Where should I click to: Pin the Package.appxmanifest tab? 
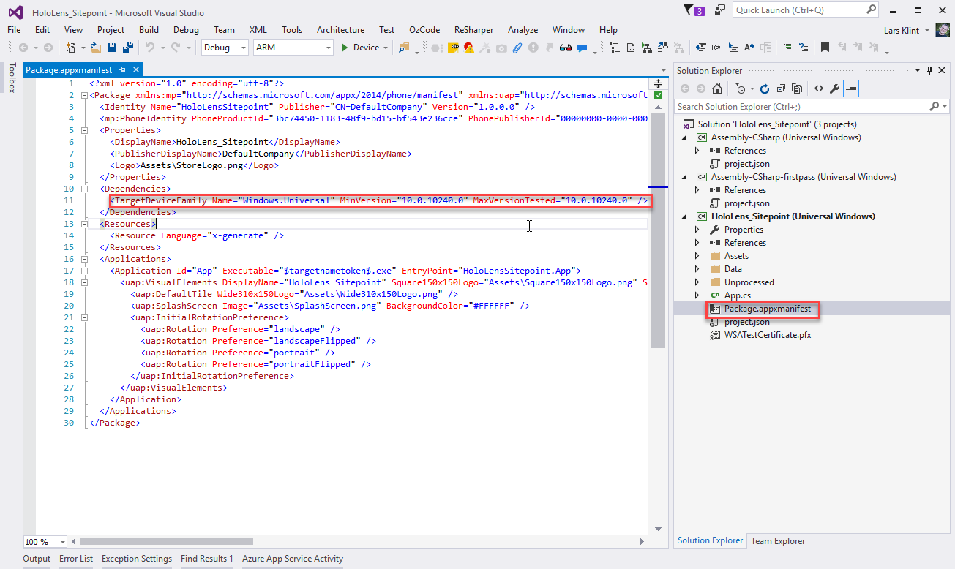click(x=122, y=70)
